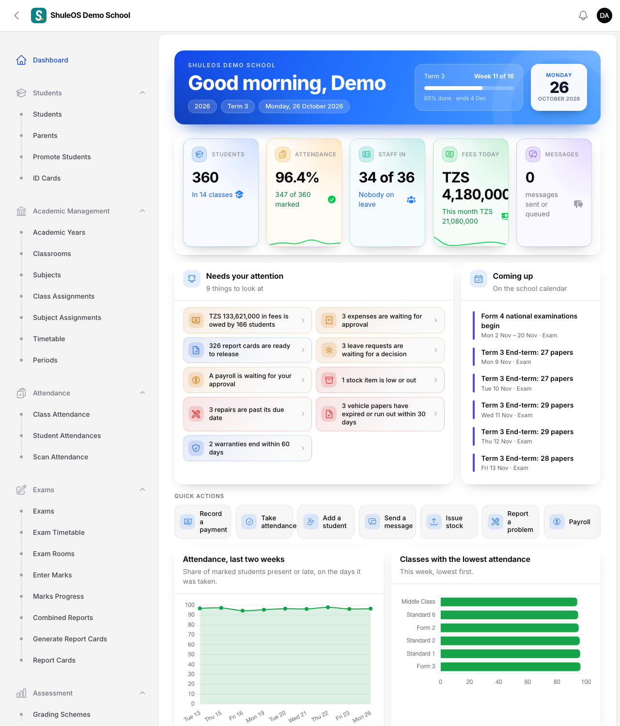
Task: Open the Scan Attendance sidebar item
Action: (61, 457)
